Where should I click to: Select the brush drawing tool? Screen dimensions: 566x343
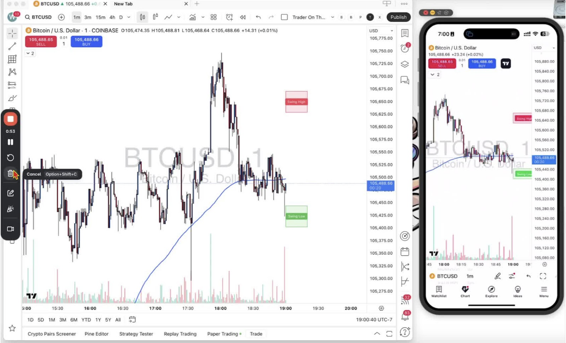click(12, 98)
